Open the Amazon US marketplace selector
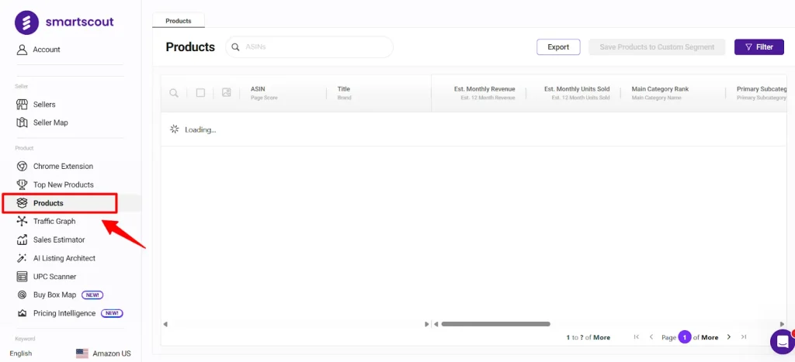Viewport: 795px width, 362px height. pos(103,353)
